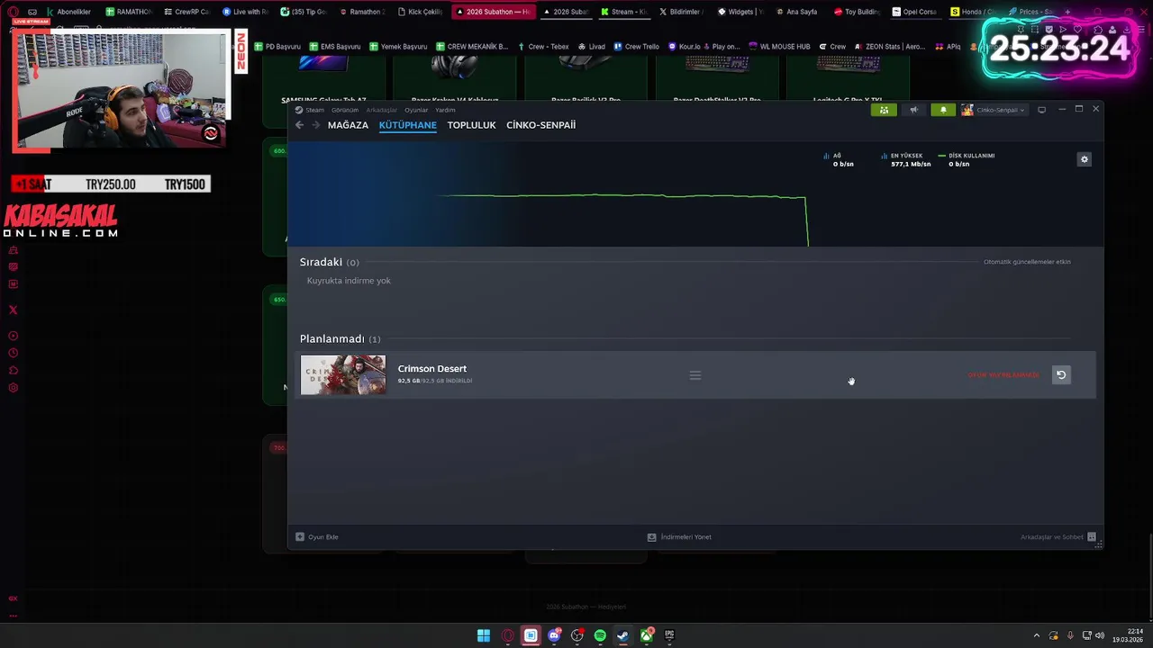Click Oyun Ekle at bottom left
This screenshot has width=1153, height=648.
click(x=317, y=537)
